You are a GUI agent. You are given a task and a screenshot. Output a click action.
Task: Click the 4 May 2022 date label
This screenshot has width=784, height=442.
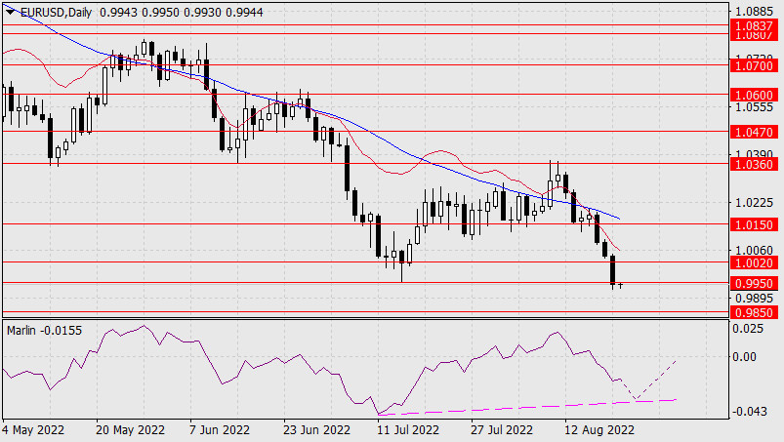(x=33, y=430)
